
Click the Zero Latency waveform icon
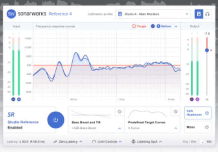pyautogui.click(x=55, y=141)
